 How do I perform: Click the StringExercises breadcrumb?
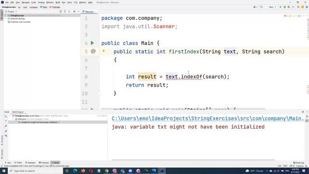[9, 7]
